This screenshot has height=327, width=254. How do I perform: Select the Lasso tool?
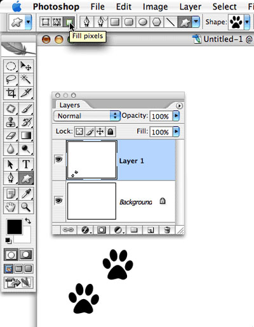tap(11, 80)
